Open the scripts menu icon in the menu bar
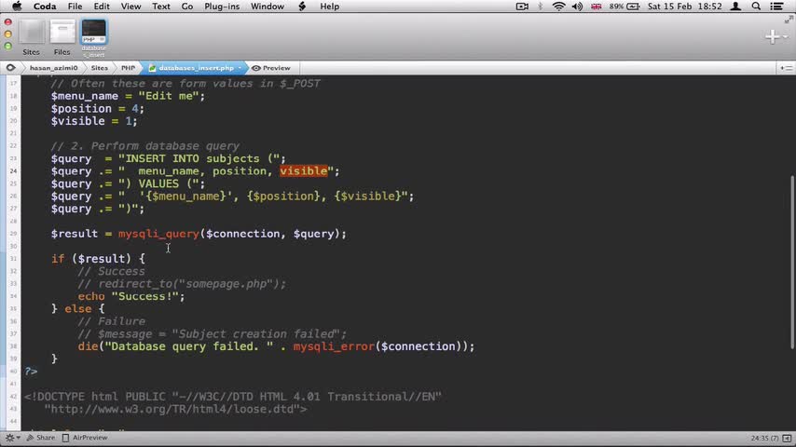The width and height of the screenshot is (796, 447). click(x=302, y=7)
